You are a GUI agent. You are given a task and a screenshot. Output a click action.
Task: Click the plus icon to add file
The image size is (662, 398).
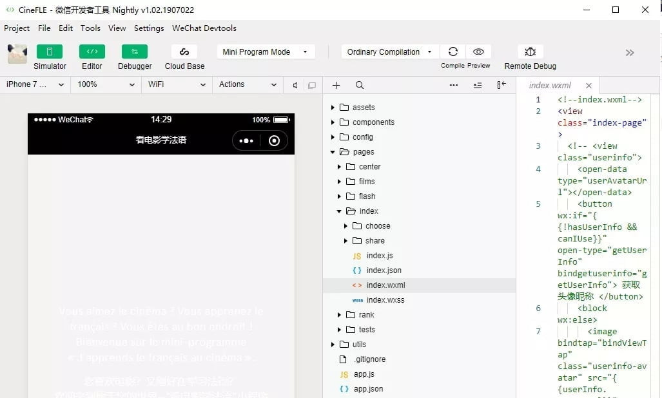click(336, 85)
